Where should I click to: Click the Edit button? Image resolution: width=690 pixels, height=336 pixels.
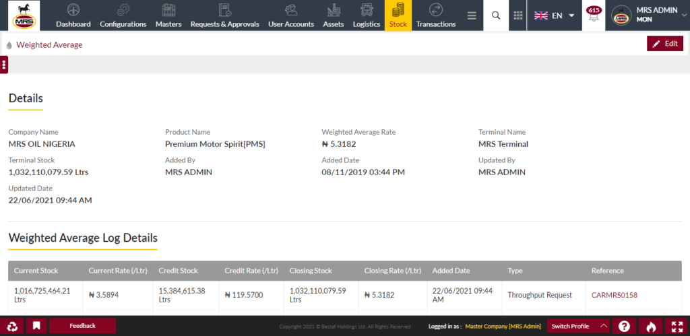665,44
